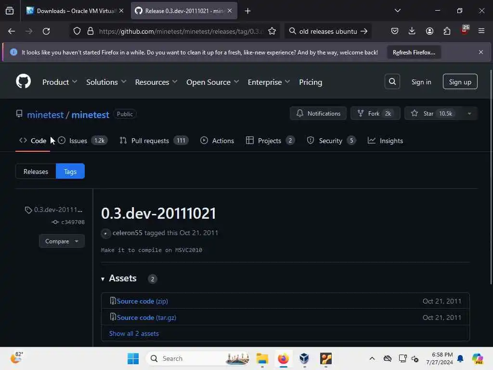Dismiss the Firefox refresh notification bar

click(481, 52)
